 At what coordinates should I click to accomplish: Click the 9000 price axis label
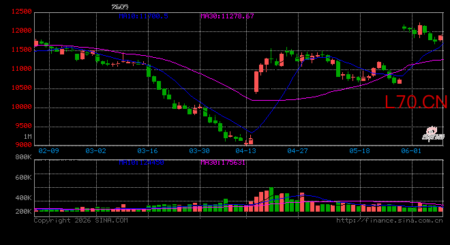pyautogui.click(x=24, y=145)
